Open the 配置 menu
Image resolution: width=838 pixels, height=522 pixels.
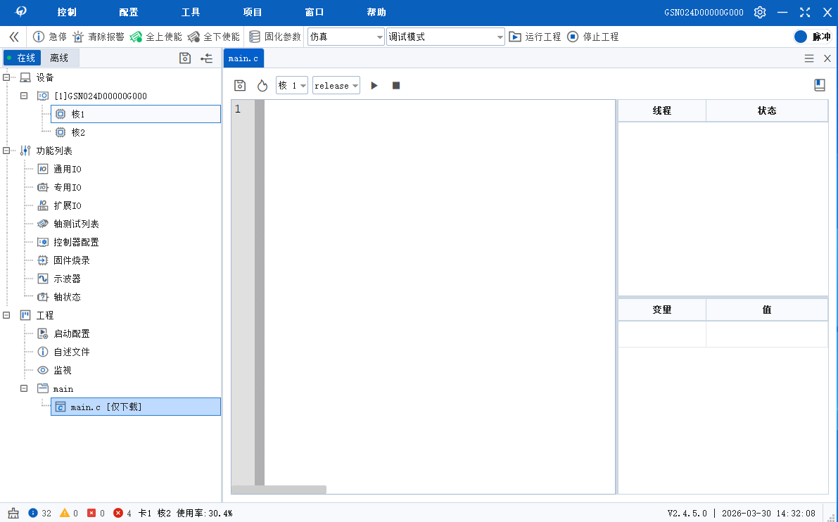[x=129, y=12]
